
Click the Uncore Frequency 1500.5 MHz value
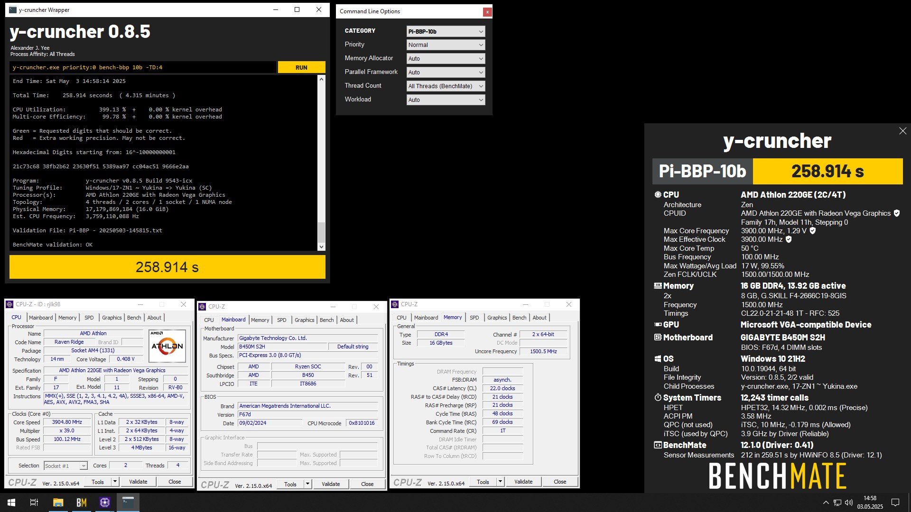tap(543, 351)
